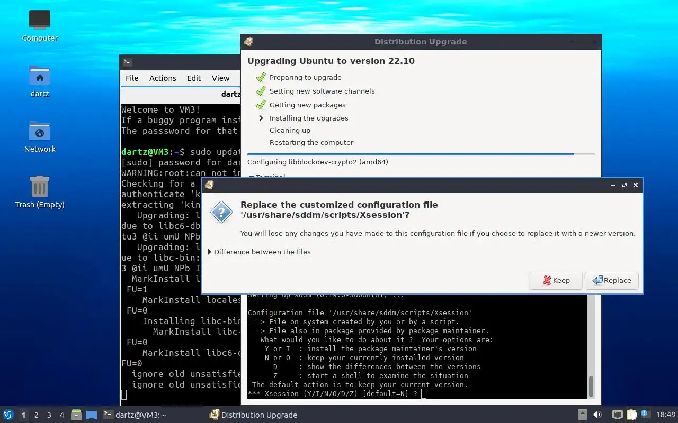The image size is (678, 423).
Task: Open the Actions menu in terminal
Action: 163,78
